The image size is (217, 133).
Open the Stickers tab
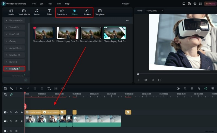coord(87,12)
